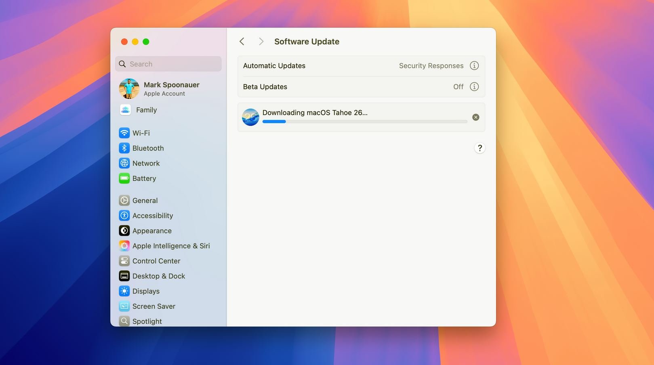The height and width of the screenshot is (365, 654).
Task: Open the Automatic Updates info panel
Action: click(x=474, y=65)
